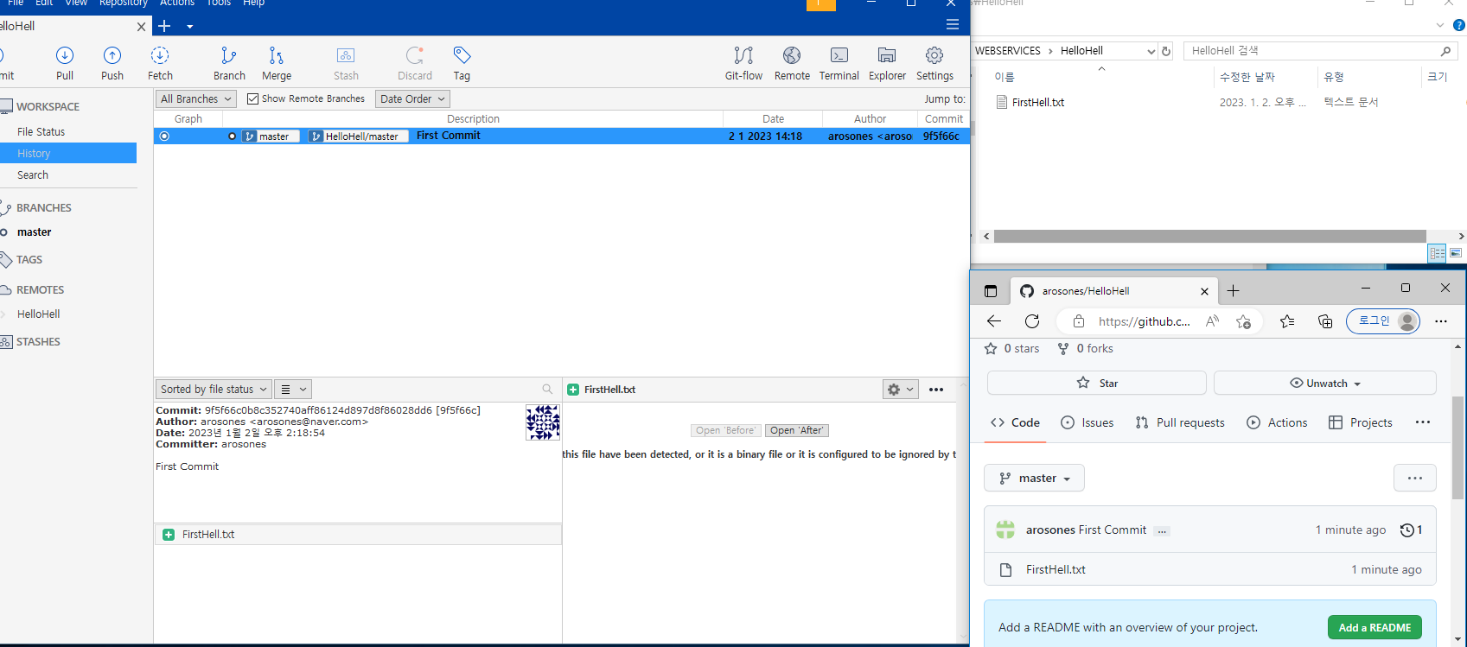Screen dimensions: 1467x647
Task: Expand the Unwatch dropdown on GitHub
Action: [1324, 384]
